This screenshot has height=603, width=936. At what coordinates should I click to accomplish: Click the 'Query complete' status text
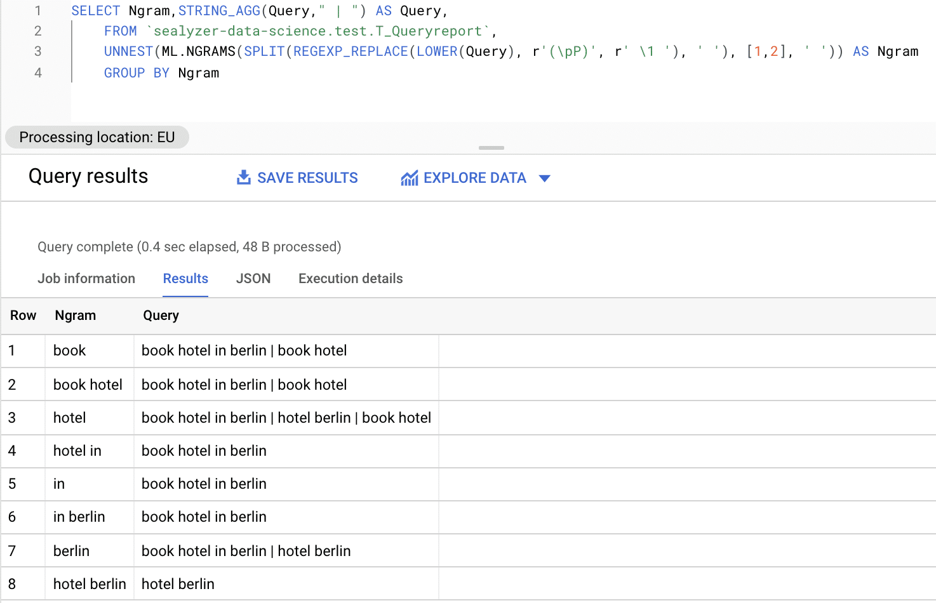(x=189, y=247)
